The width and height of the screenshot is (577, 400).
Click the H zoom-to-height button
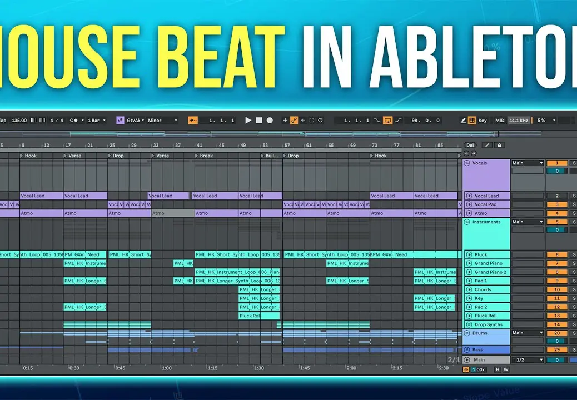click(498, 369)
